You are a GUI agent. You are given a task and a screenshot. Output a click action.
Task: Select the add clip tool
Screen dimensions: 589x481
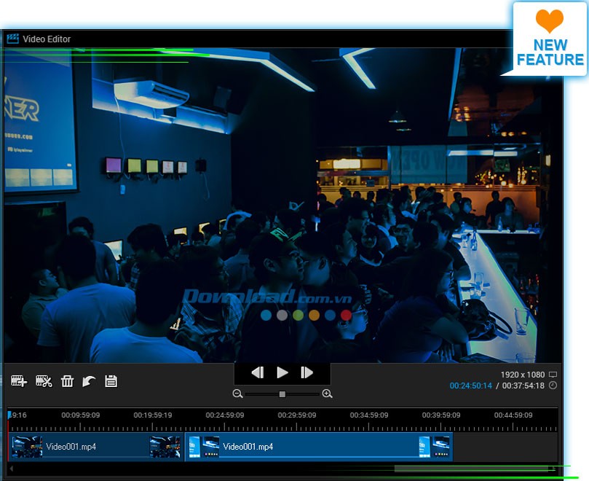19,380
